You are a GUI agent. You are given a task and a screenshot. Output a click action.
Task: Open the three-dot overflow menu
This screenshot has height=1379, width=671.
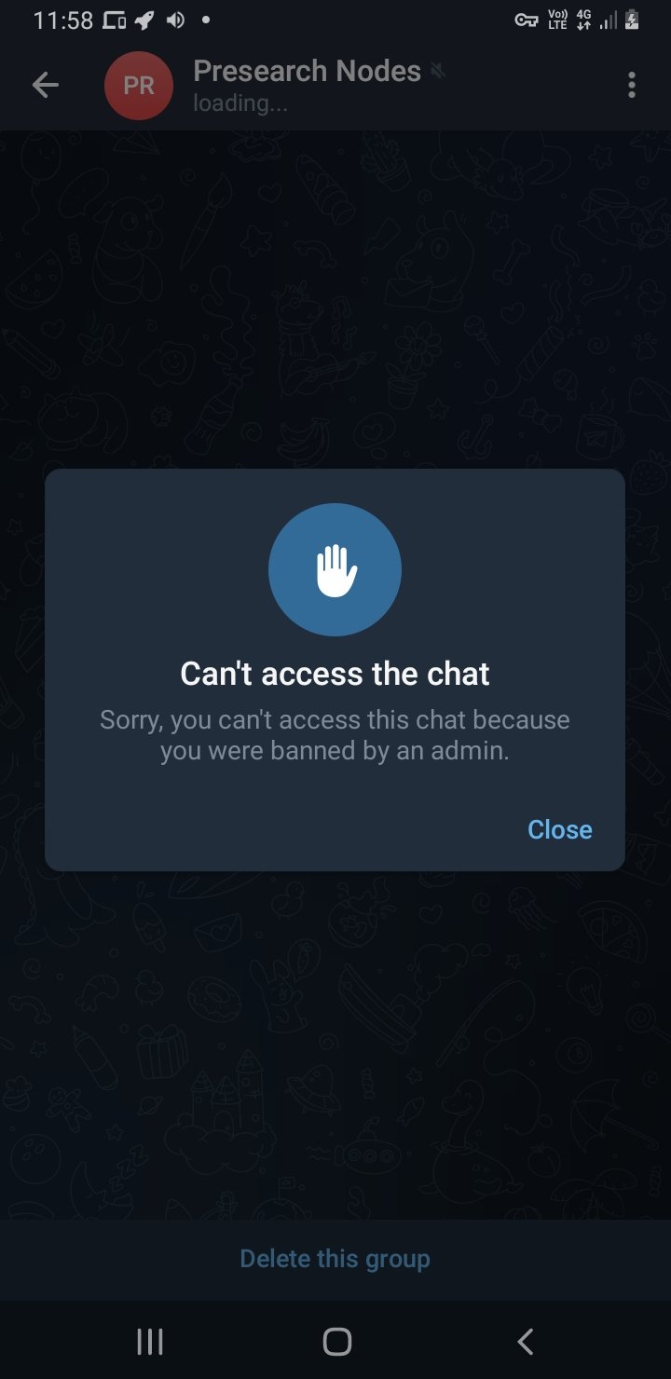tap(632, 86)
